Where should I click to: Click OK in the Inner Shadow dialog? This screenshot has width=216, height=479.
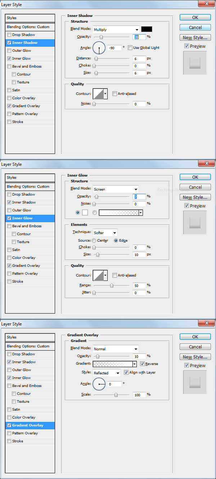pyautogui.click(x=195, y=17)
